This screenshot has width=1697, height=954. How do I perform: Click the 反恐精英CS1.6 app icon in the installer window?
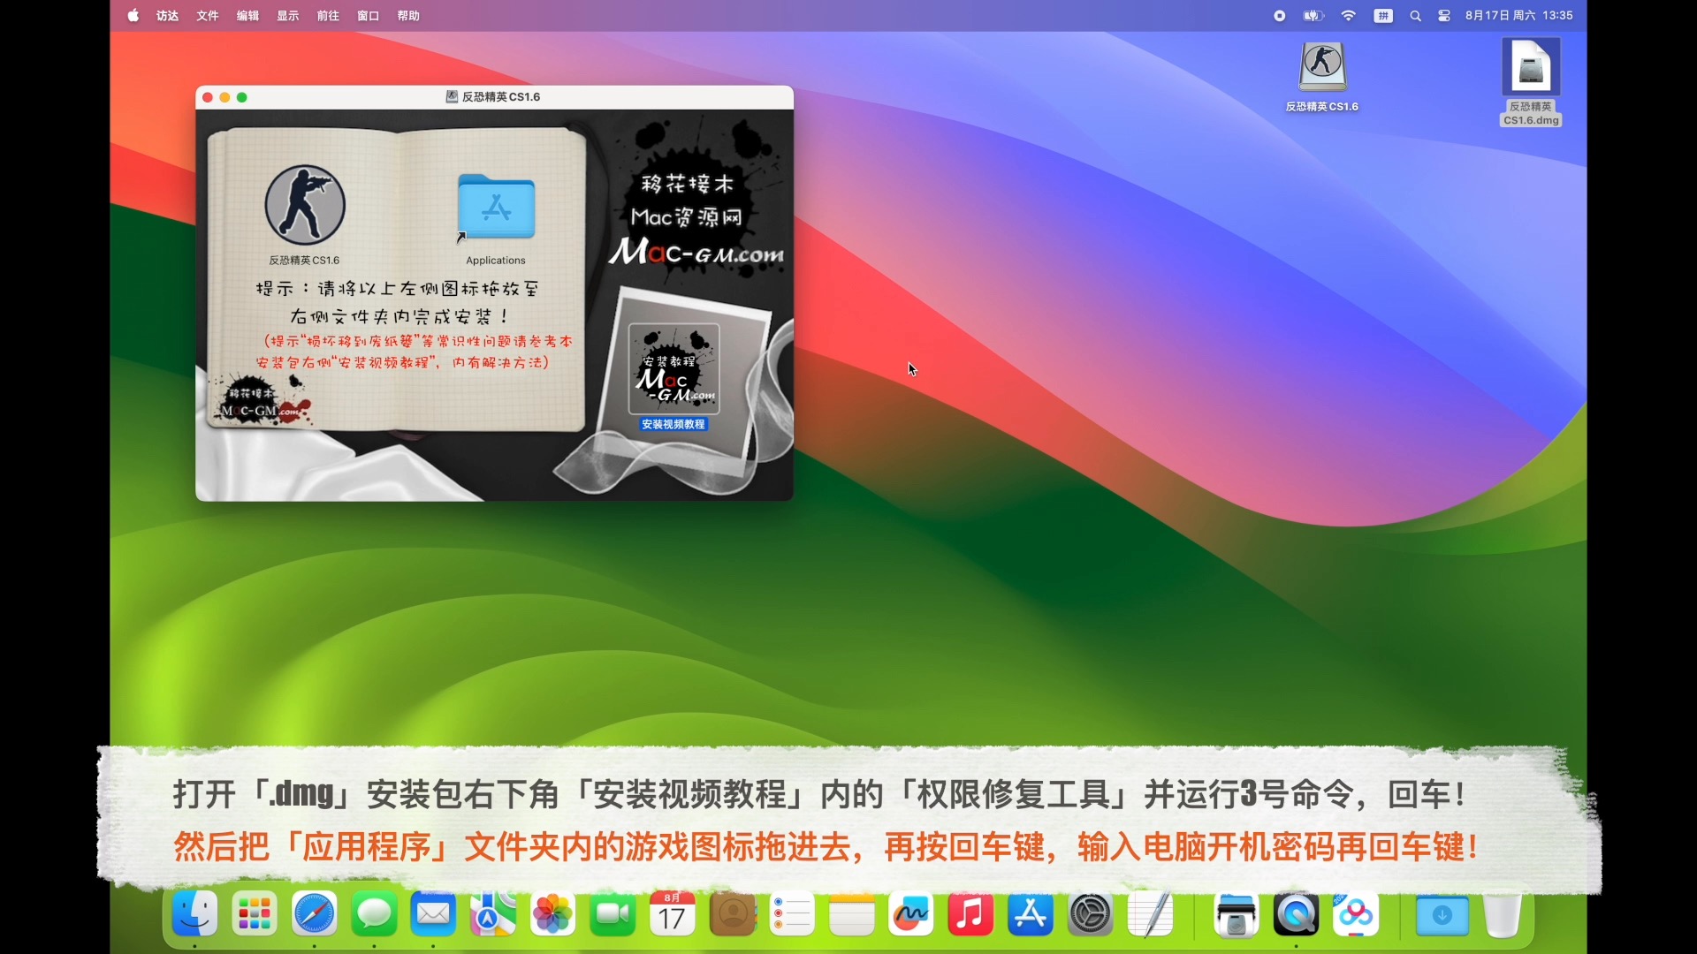305,206
